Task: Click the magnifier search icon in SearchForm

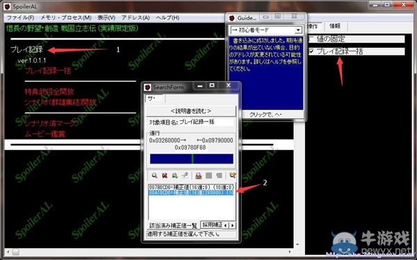Action: click(154, 175)
